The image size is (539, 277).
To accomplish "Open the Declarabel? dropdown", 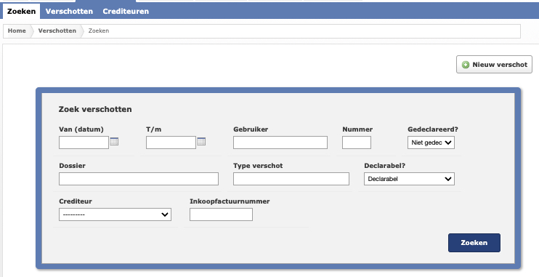I will 409,179.
